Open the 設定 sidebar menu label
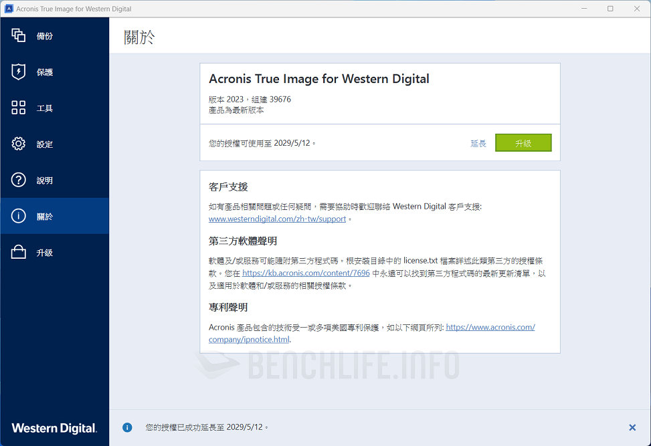The image size is (651, 446). [44, 144]
